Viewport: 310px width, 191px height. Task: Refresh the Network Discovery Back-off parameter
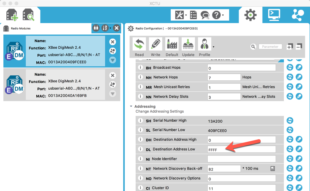click(x=290, y=169)
